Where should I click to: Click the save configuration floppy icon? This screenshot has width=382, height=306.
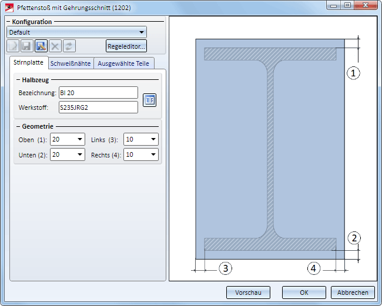tap(26, 46)
